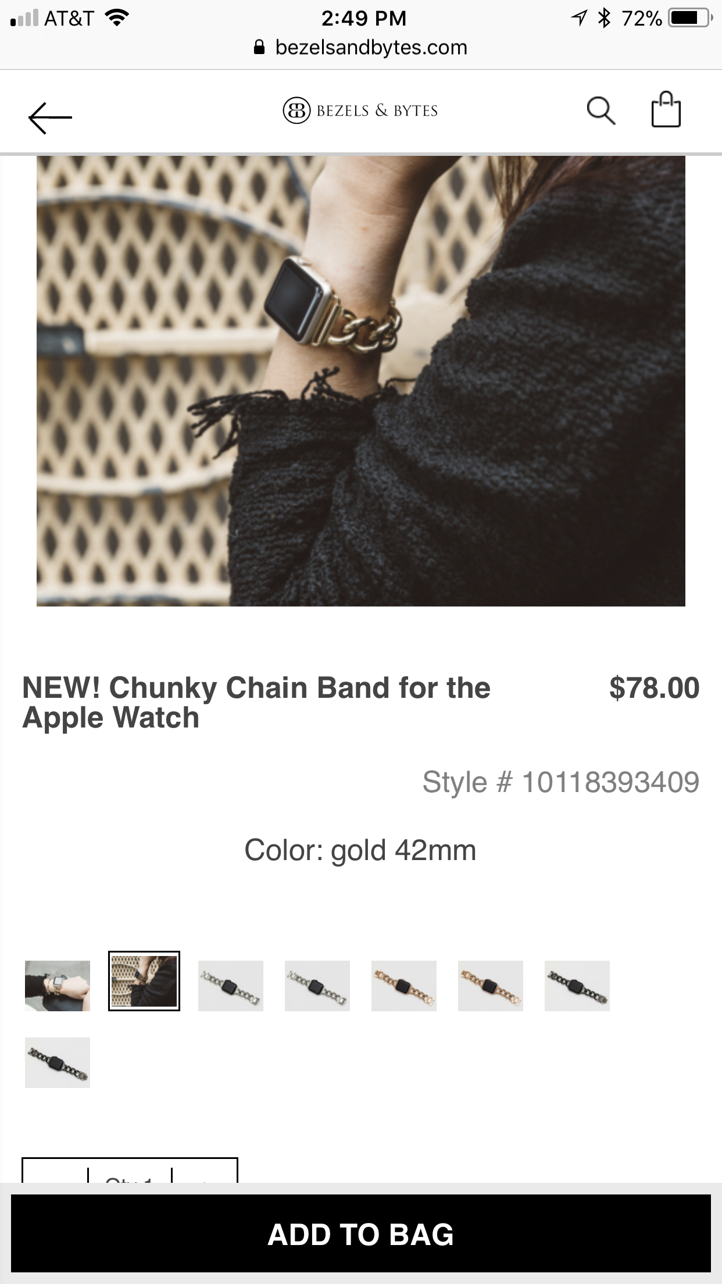The width and height of the screenshot is (722, 1284).
Task: Tap the main product photo
Action: [361, 381]
